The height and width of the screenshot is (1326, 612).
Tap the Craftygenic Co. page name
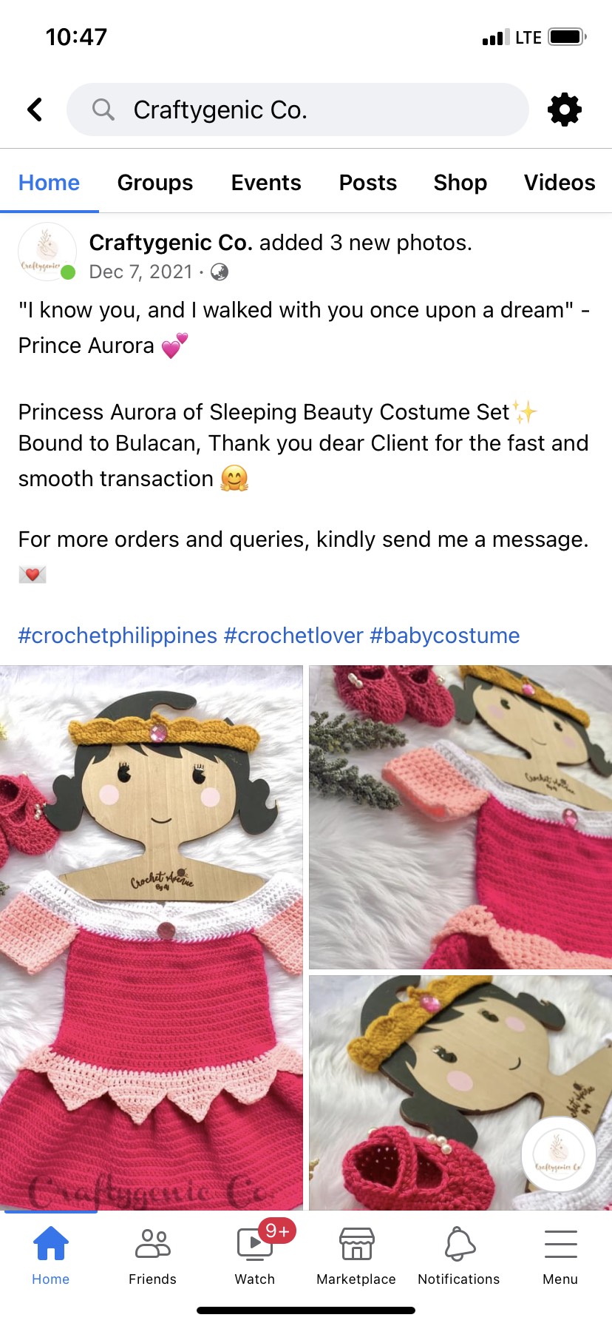point(171,243)
